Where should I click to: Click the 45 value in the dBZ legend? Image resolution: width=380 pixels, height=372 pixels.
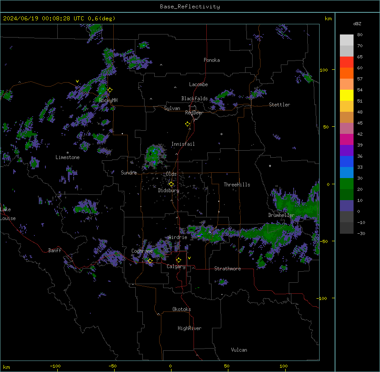coord(360,123)
